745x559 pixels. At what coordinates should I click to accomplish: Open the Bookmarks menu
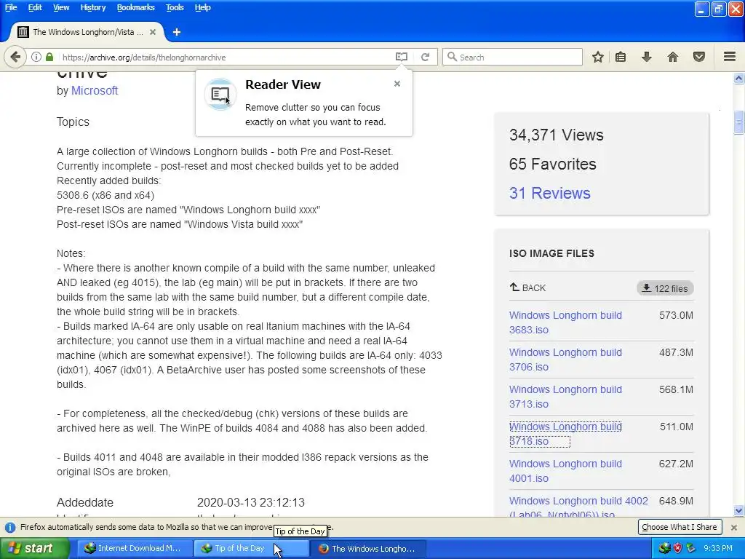pyautogui.click(x=135, y=7)
